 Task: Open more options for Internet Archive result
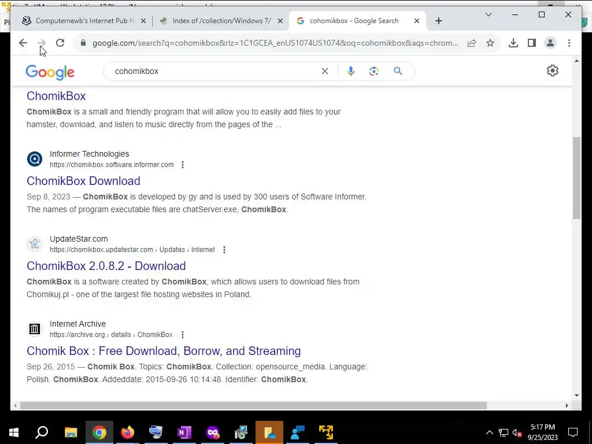183,335
